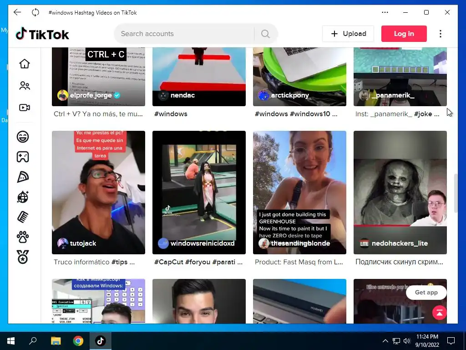Viewport: 466px width, 350px height.
Task: Open nedohackers_lite profile avatar
Action: (364, 243)
